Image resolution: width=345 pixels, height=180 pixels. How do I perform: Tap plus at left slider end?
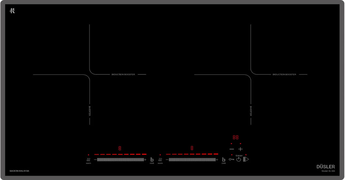(x=145, y=160)
